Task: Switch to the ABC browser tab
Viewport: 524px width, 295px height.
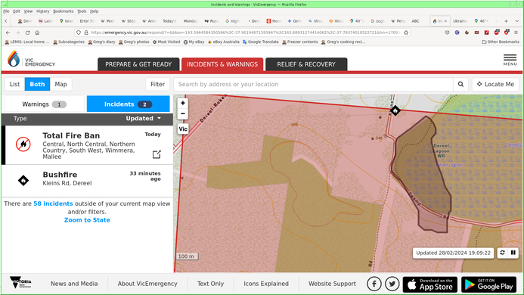Action: tap(415, 20)
